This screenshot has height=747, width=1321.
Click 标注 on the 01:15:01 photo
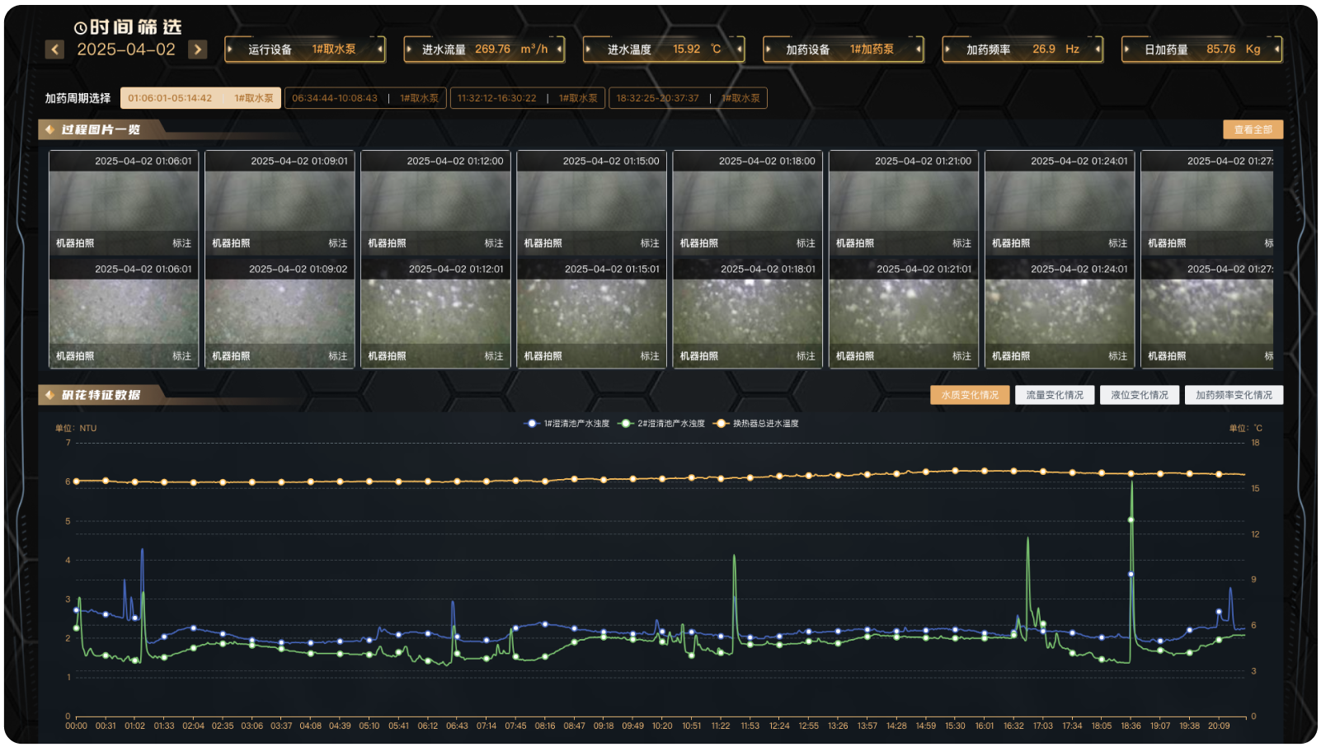650,356
